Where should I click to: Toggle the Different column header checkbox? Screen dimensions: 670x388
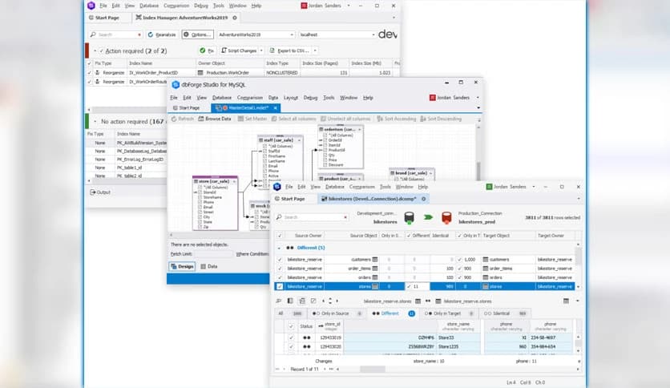pos(409,236)
